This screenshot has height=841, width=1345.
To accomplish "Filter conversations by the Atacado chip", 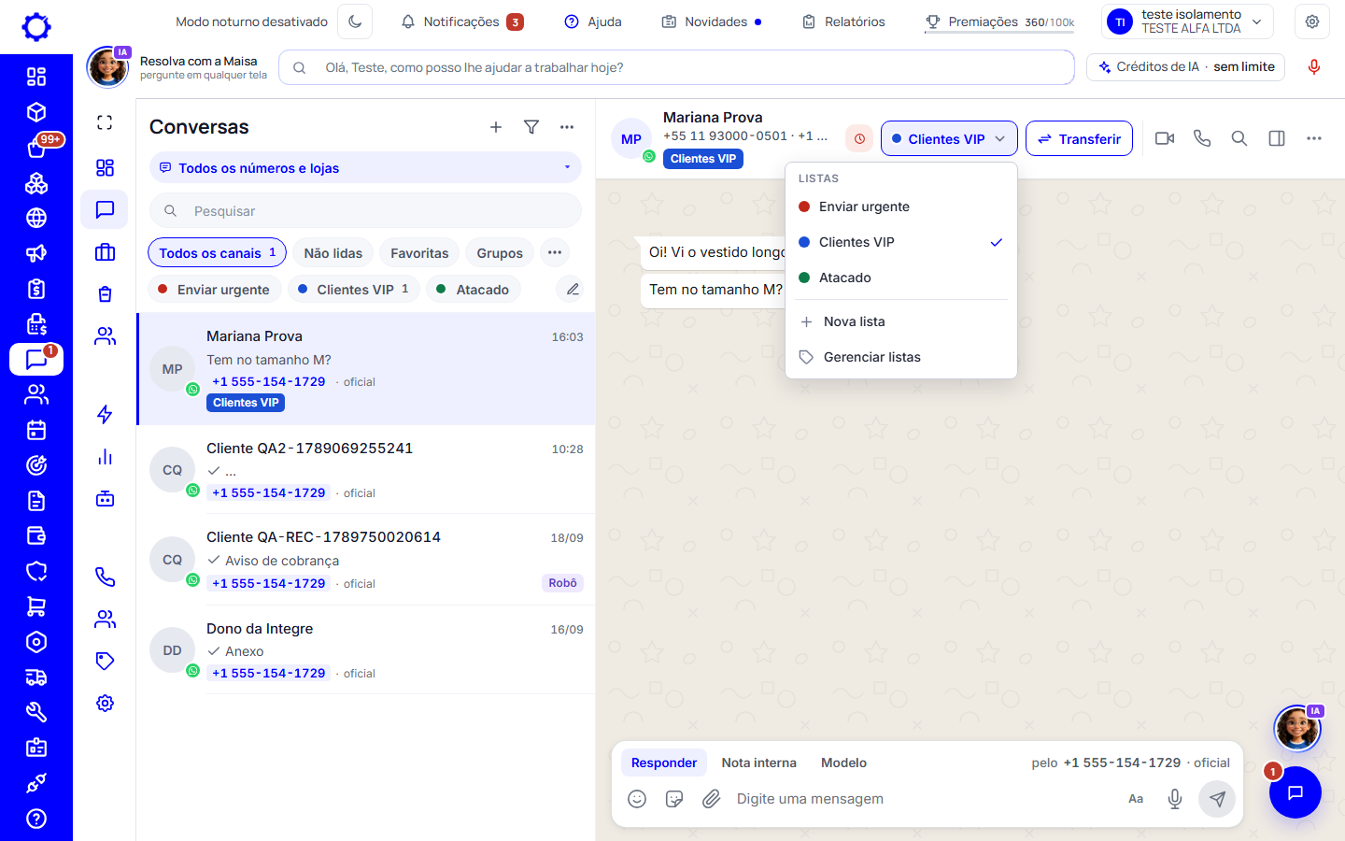I will (474, 290).
